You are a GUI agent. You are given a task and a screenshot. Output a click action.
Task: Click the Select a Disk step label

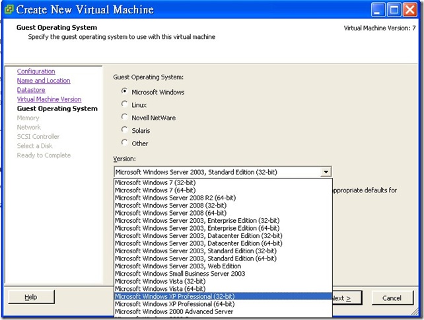pos(34,146)
